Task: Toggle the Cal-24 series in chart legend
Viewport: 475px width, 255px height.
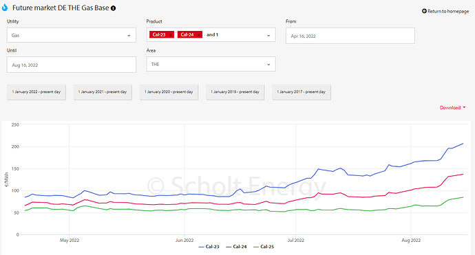Action: 236,247
